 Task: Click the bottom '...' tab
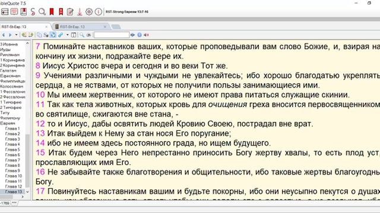[x=14, y=203]
